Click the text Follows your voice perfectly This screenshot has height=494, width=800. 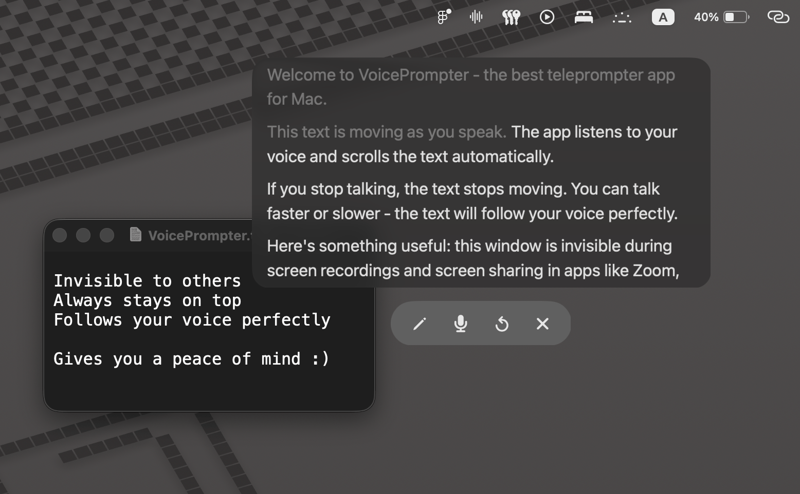point(192,319)
